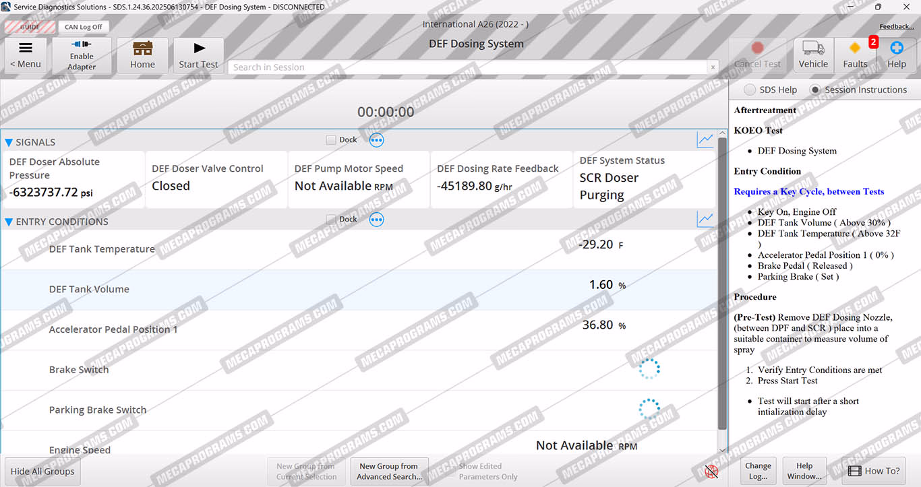The image size is (921, 487).
Task: Collapse the SIGNALS group
Action: click(9, 142)
